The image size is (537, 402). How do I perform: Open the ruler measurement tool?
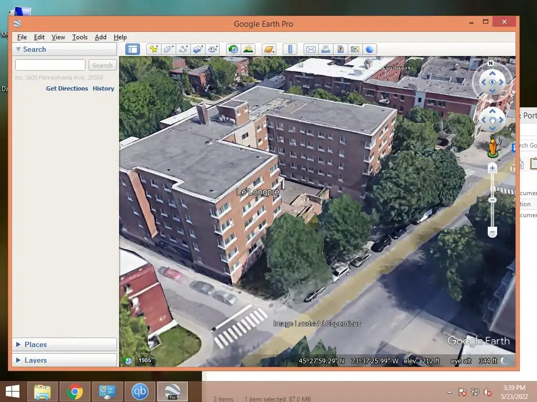point(289,49)
